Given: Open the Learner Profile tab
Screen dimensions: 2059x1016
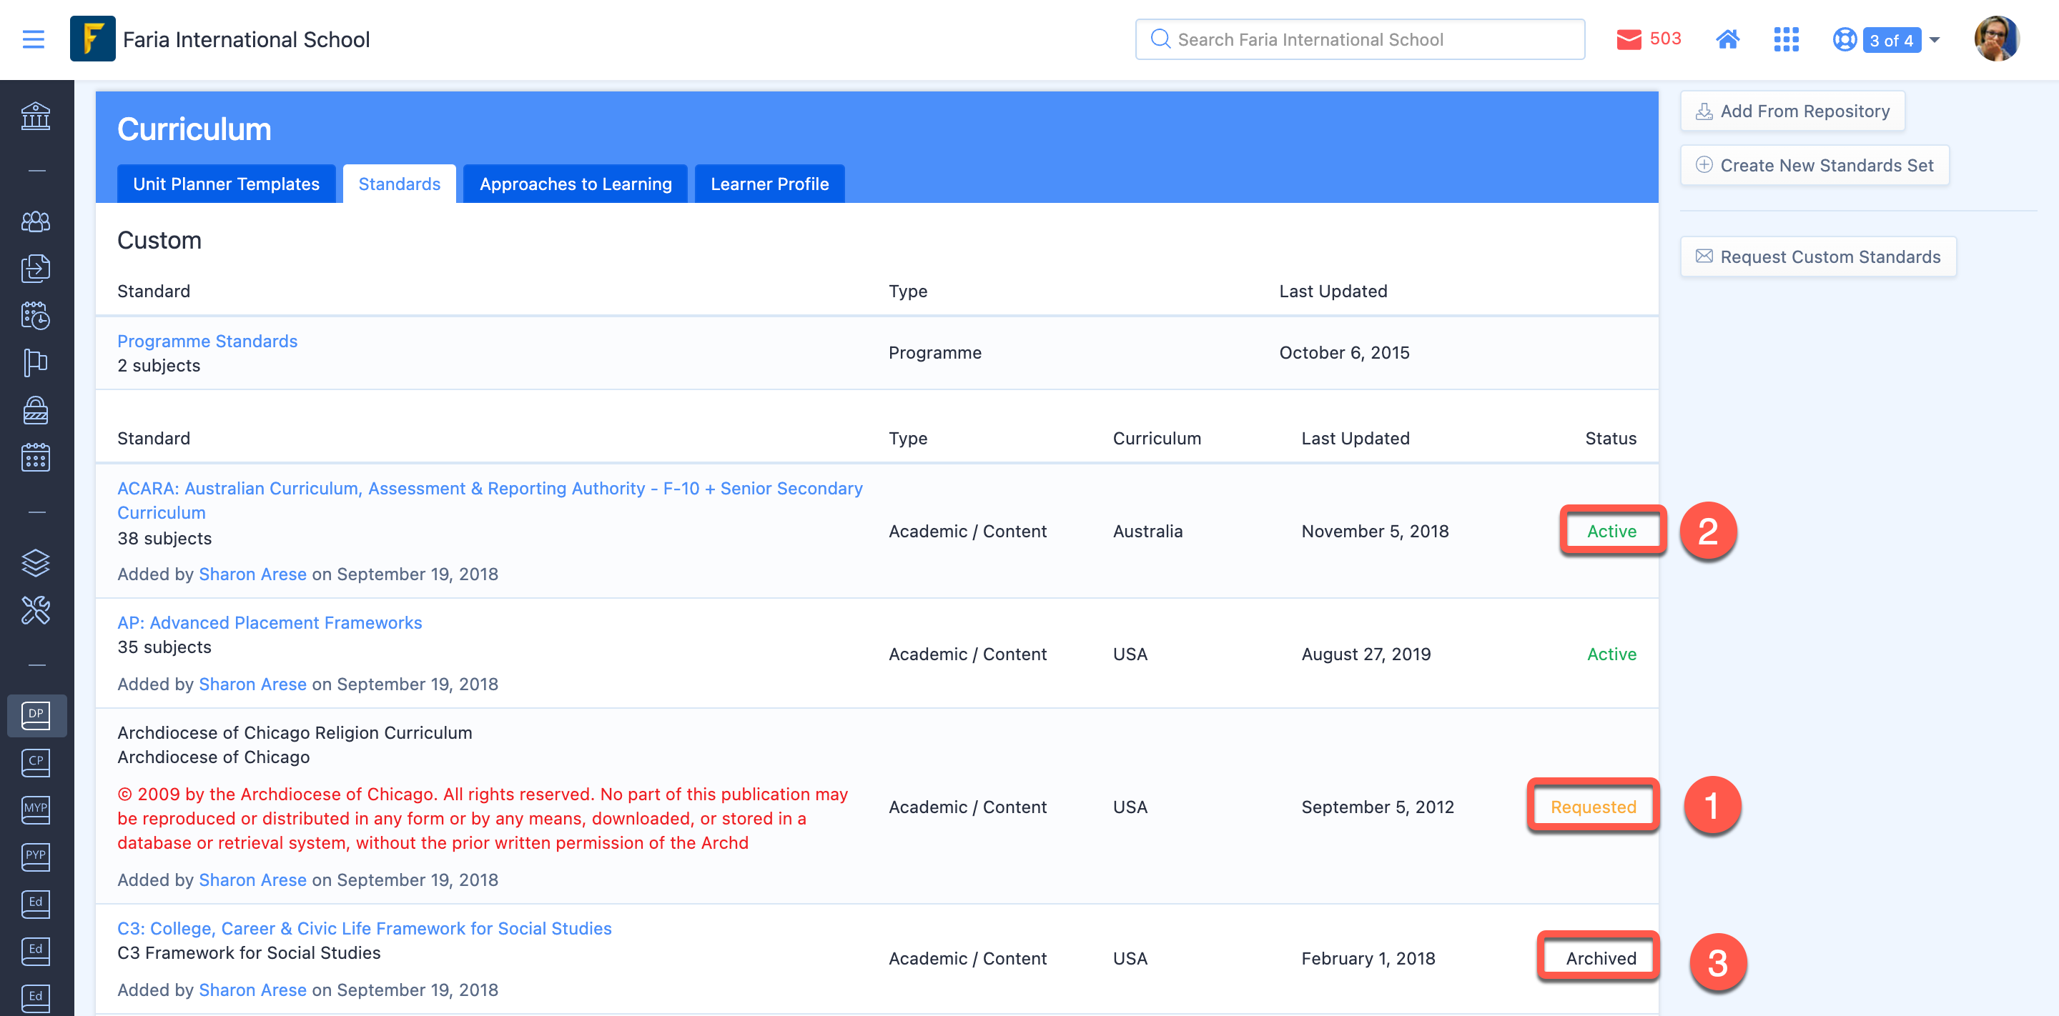Looking at the screenshot, I should click(x=769, y=184).
